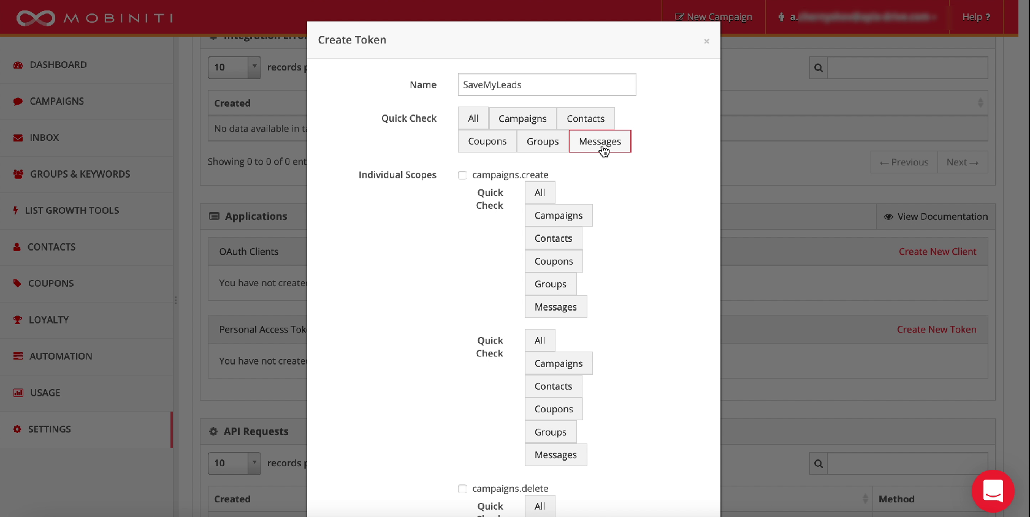Open the API Requests records-per-page dropdown

pos(234,463)
